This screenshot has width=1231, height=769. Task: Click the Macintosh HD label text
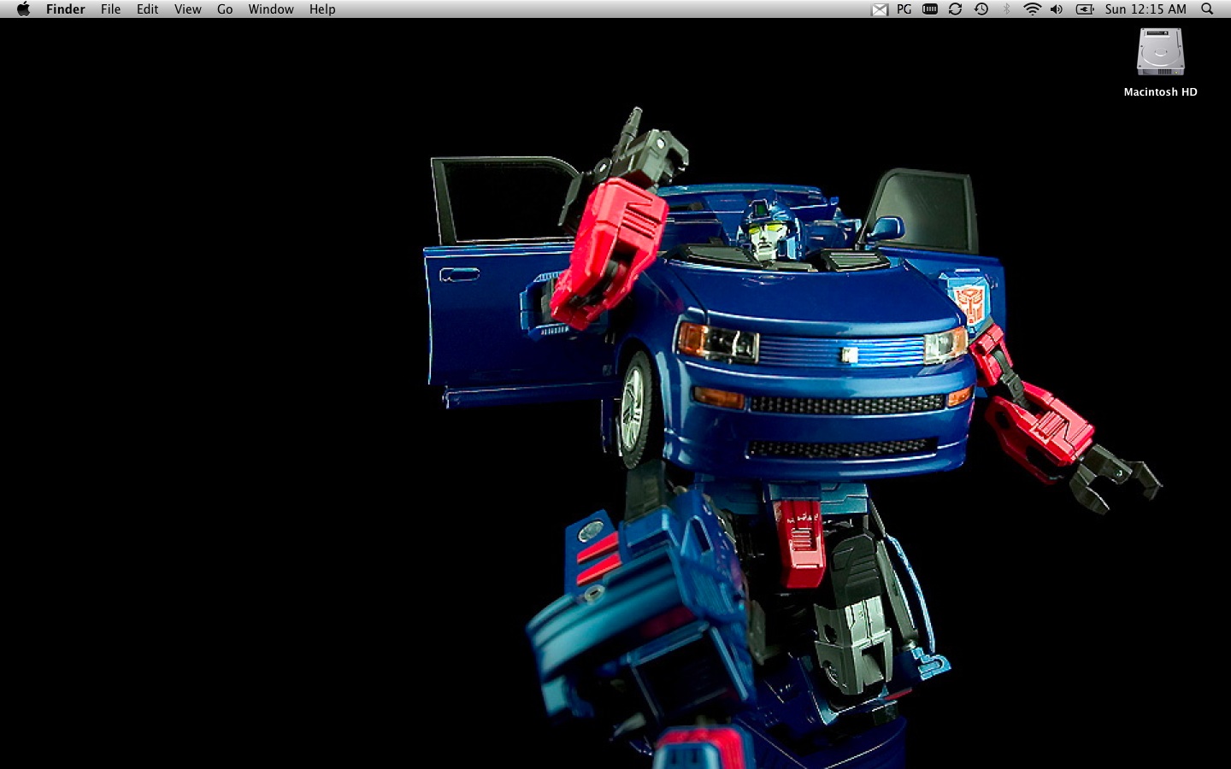tap(1160, 92)
